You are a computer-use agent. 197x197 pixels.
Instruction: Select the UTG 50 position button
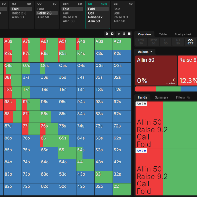141,42
